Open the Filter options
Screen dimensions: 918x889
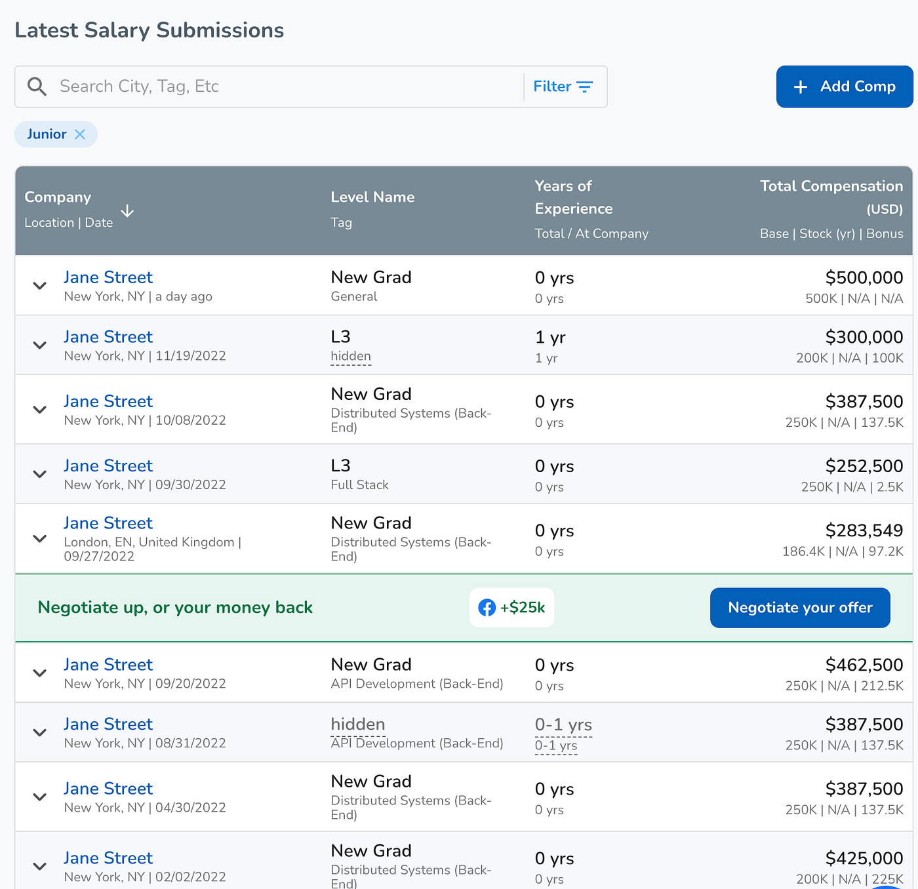[563, 87]
